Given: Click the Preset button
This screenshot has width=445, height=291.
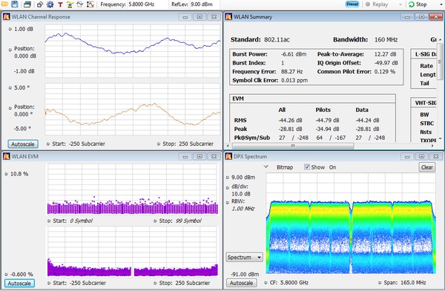Looking at the screenshot, I should click(352, 4).
